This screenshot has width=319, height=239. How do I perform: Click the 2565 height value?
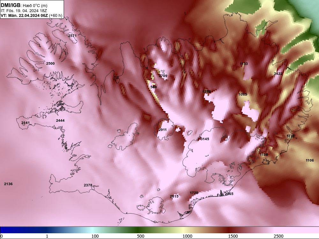[x=229, y=194]
